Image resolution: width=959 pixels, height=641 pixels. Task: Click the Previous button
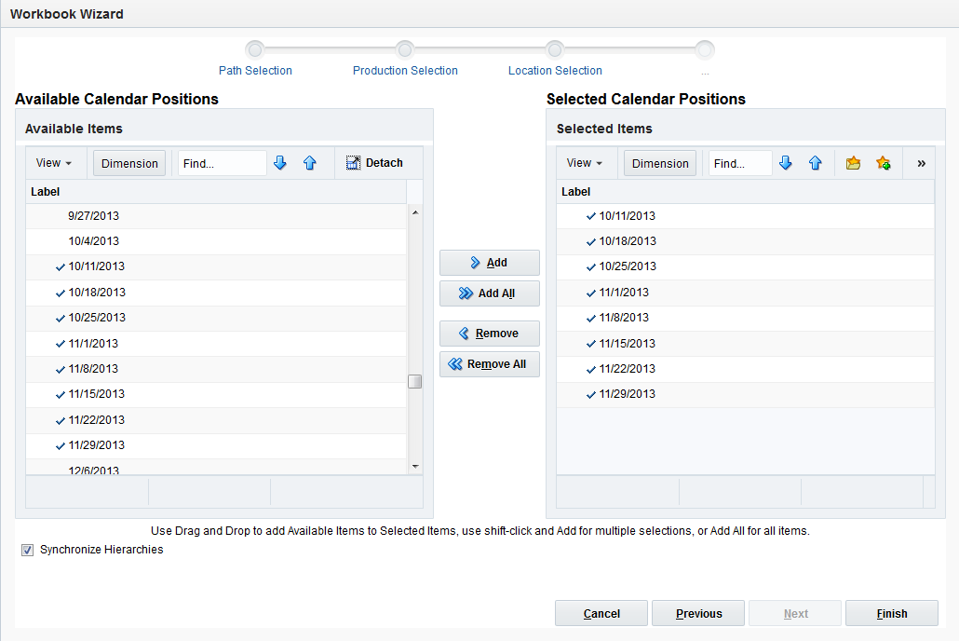point(698,613)
